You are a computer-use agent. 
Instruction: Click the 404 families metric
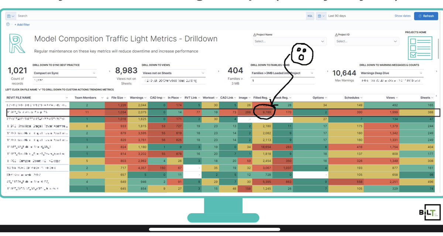click(x=236, y=70)
